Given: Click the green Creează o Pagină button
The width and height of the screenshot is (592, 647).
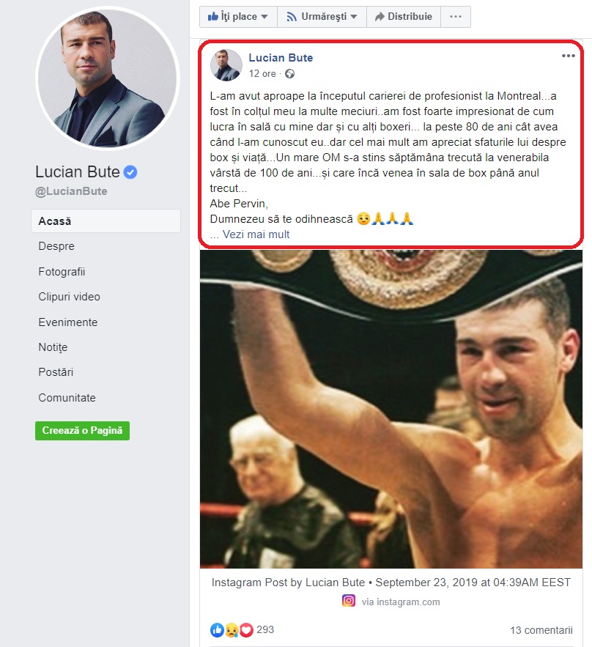Looking at the screenshot, I should pyautogui.click(x=83, y=430).
